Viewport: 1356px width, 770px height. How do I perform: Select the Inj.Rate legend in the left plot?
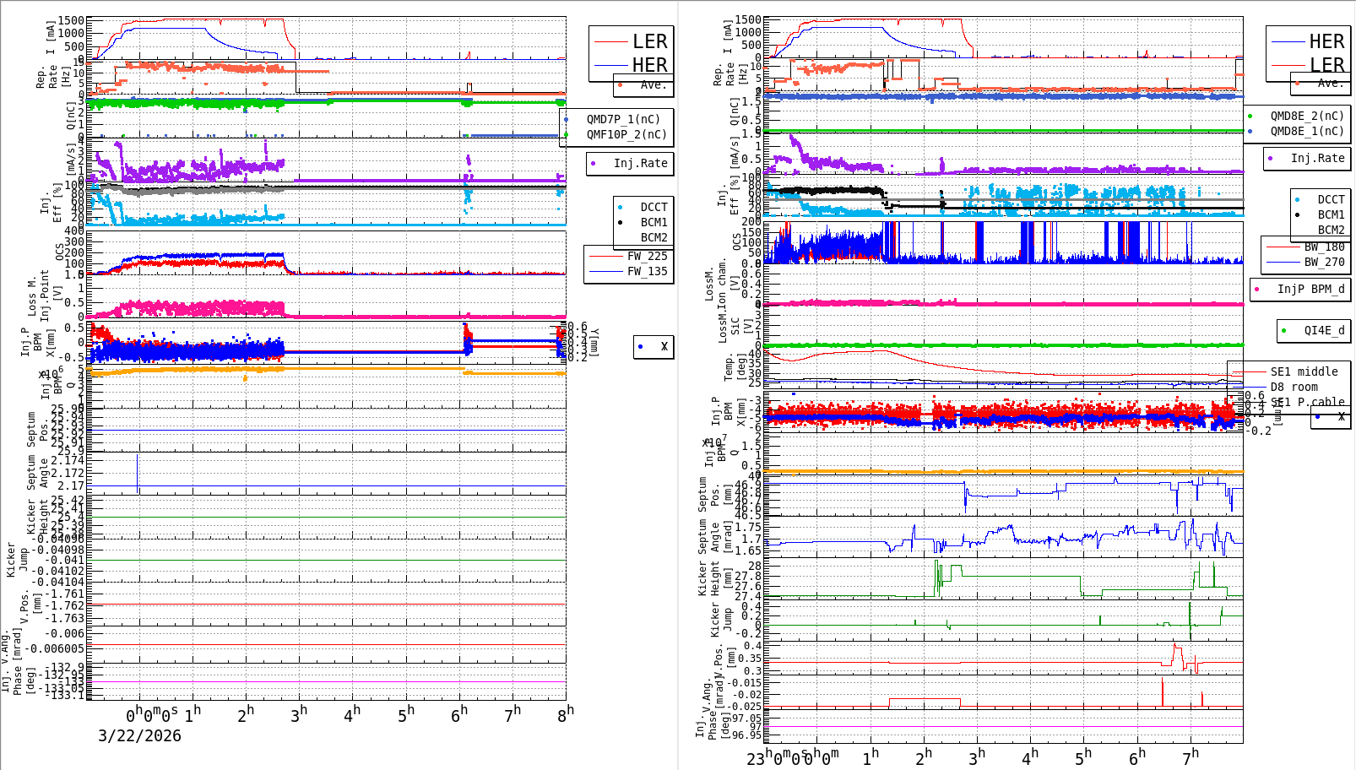coord(640,163)
